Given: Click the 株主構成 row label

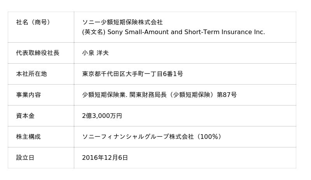Looking at the screenshot, I should coord(28,137).
